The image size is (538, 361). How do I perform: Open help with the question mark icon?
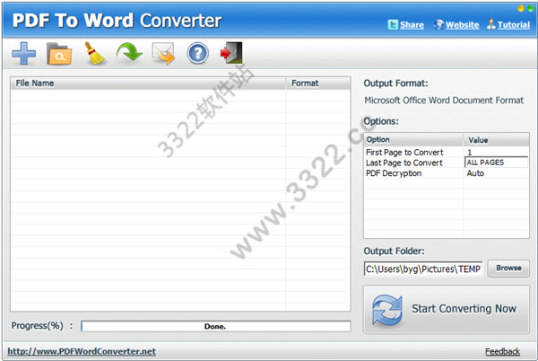[x=197, y=53]
